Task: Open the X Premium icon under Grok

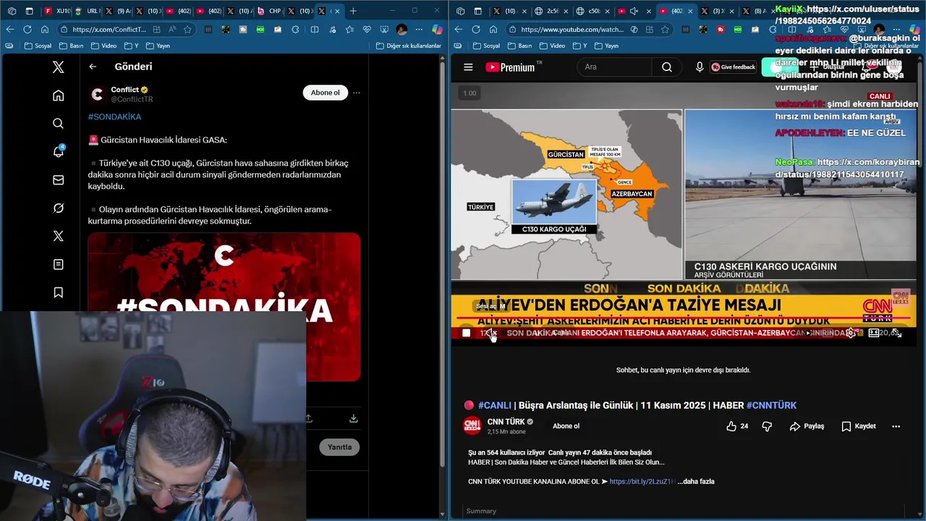Action: [x=59, y=236]
